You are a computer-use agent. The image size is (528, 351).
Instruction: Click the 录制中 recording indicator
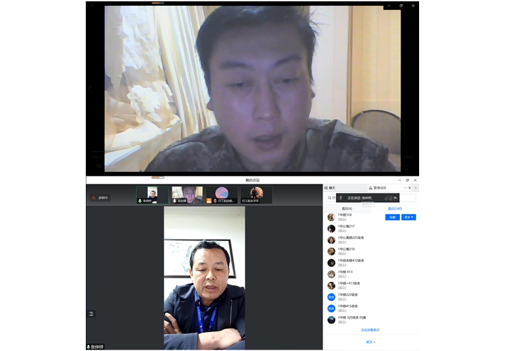point(100,197)
